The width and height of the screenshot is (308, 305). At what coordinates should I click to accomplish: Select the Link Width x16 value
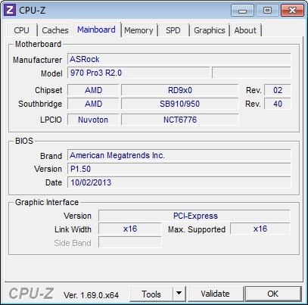pyautogui.click(x=130, y=229)
